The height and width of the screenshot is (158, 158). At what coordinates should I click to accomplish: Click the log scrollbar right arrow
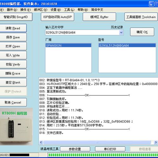(x=156, y=142)
